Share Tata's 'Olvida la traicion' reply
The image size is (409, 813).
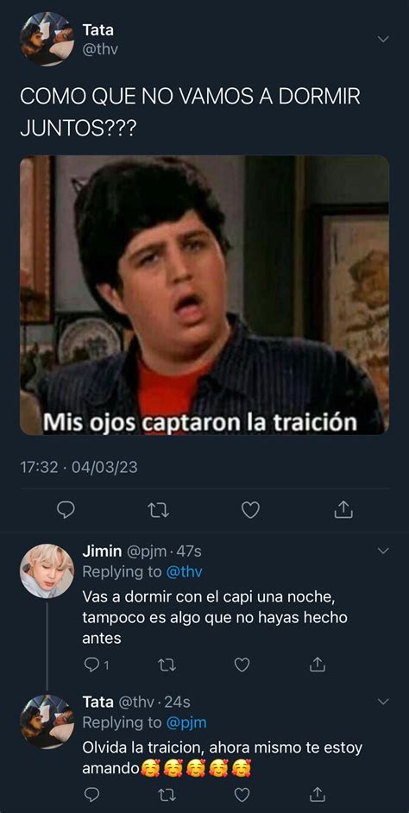tap(318, 794)
